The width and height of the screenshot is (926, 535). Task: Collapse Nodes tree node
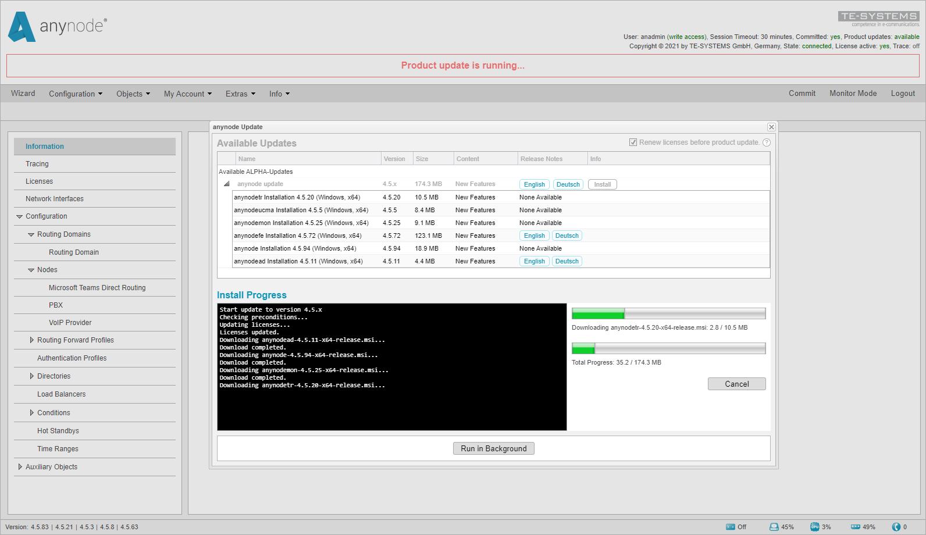coord(31,270)
